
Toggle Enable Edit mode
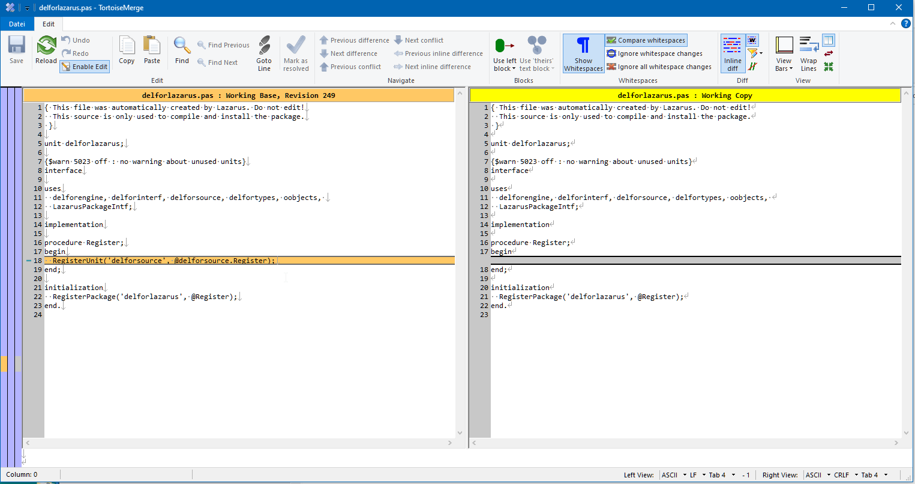[x=85, y=67]
